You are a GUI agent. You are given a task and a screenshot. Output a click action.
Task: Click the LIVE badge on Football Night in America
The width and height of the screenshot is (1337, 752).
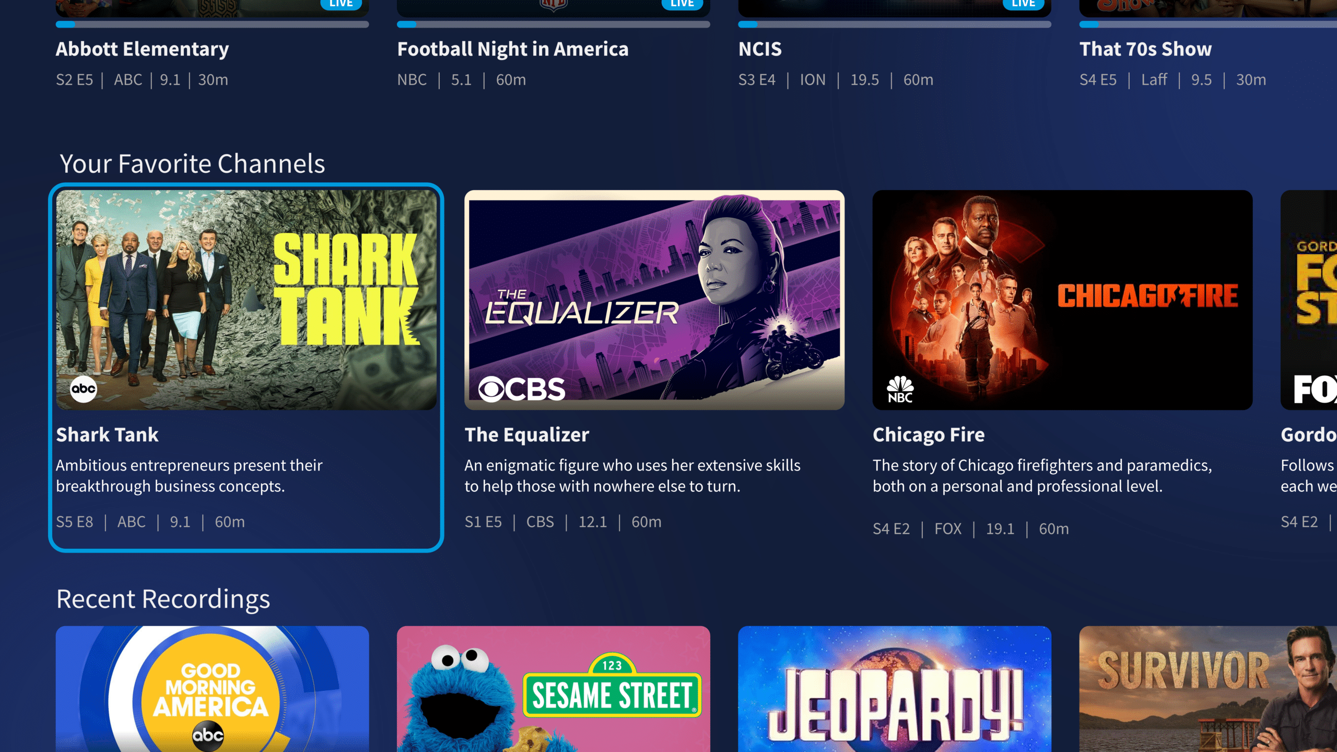pos(682,4)
